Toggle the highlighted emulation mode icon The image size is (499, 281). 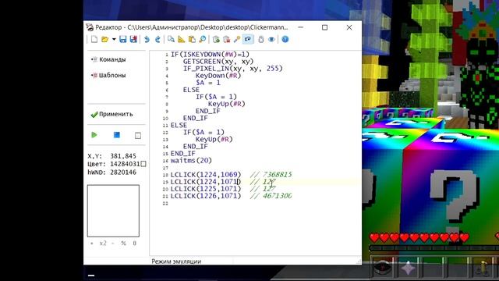(248, 39)
